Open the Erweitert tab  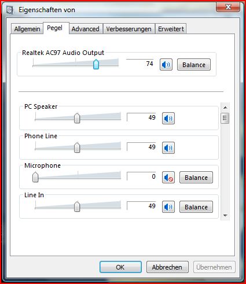tap(171, 29)
